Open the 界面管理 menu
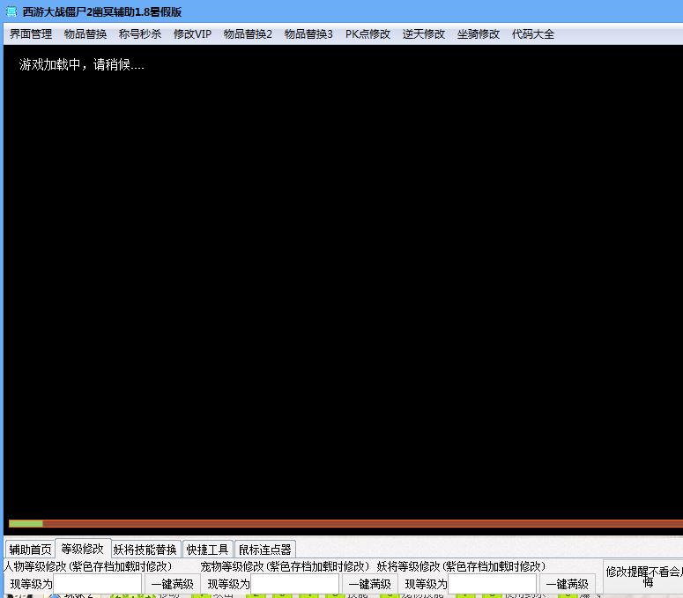Image resolution: width=683 pixels, height=598 pixels. (31, 34)
